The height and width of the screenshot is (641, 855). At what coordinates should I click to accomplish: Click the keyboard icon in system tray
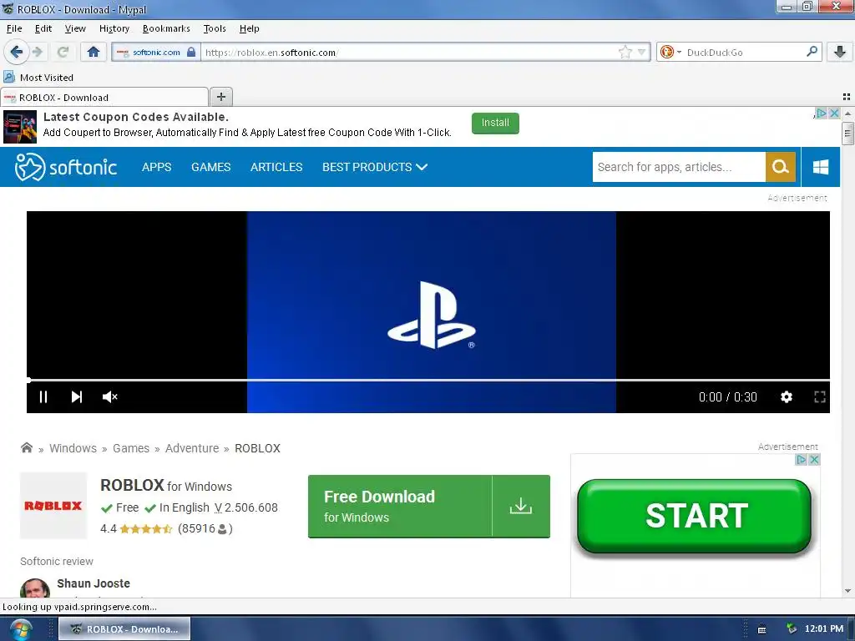[x=762, y=629]
